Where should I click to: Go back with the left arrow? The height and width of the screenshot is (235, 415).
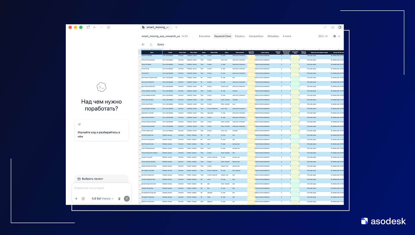tap(95, 27)
